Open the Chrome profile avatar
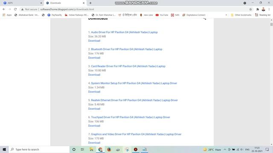The image size is (273, 153). 264,9
